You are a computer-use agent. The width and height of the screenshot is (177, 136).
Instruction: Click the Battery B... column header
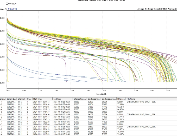(11, 99)
